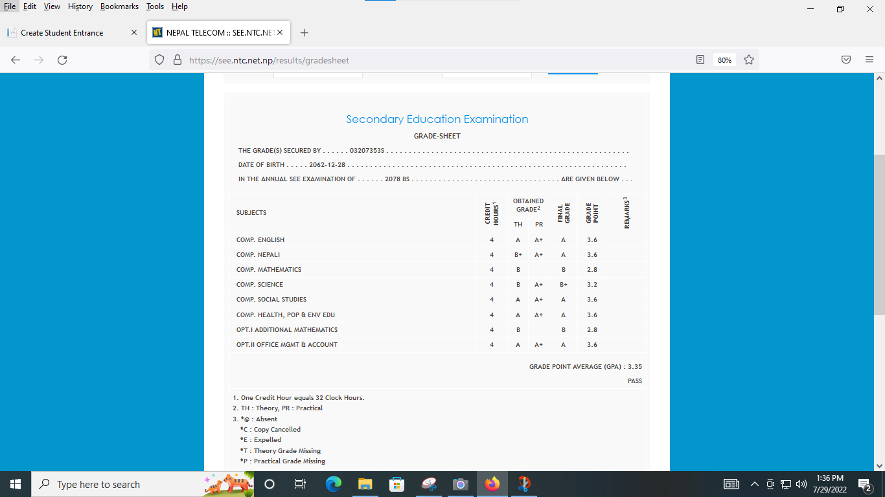Screen dimensions: 885x497
Task: Open Windows Start menu
Action: click(16, 484)
